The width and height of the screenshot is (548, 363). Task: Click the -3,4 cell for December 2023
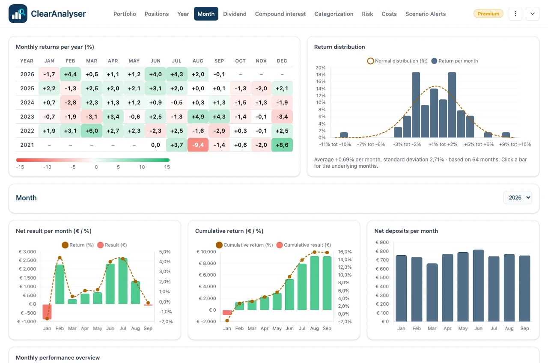click(x=282, y=116)
